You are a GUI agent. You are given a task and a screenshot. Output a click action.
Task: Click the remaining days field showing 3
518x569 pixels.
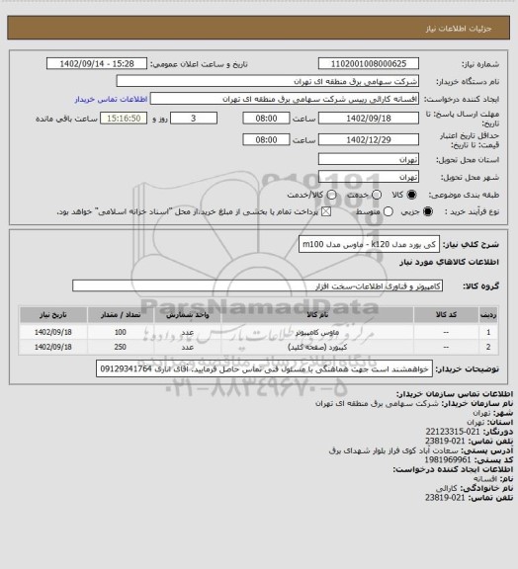[194, 119]
